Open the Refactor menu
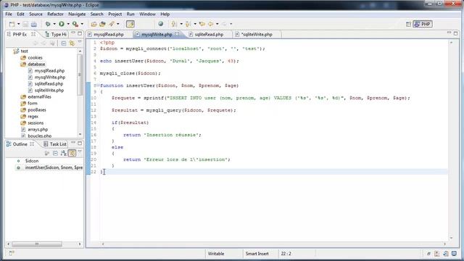This screenshot has height=261, width=464. pyautogui.click(x=55, y=14)
